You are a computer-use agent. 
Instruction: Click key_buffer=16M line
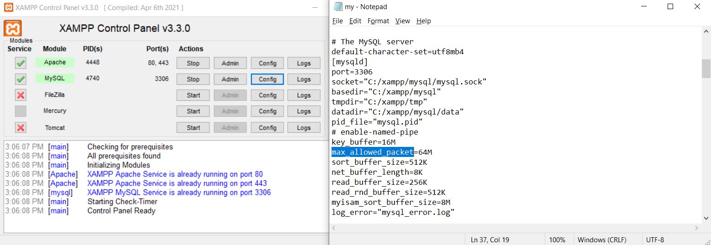point(363,142)
